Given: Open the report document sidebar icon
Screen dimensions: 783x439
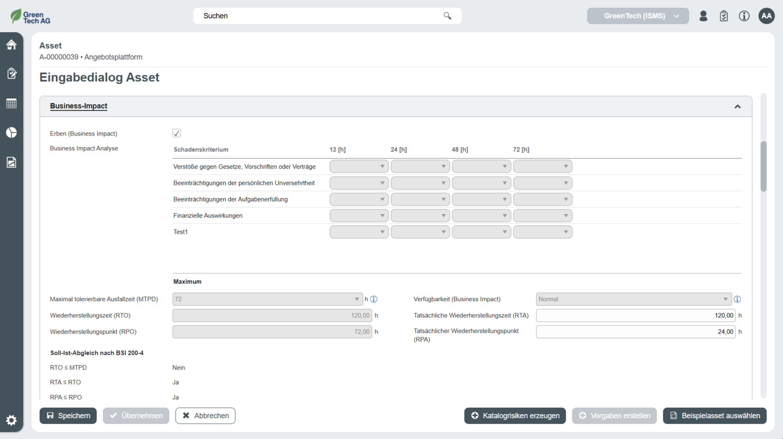Looking at the screenshot, I should (x=12, y=162).
